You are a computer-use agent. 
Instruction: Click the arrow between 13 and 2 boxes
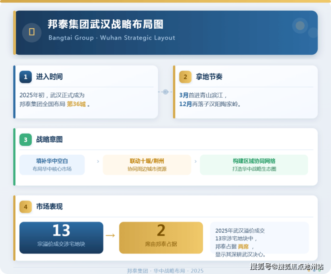(x=110, y=235)
